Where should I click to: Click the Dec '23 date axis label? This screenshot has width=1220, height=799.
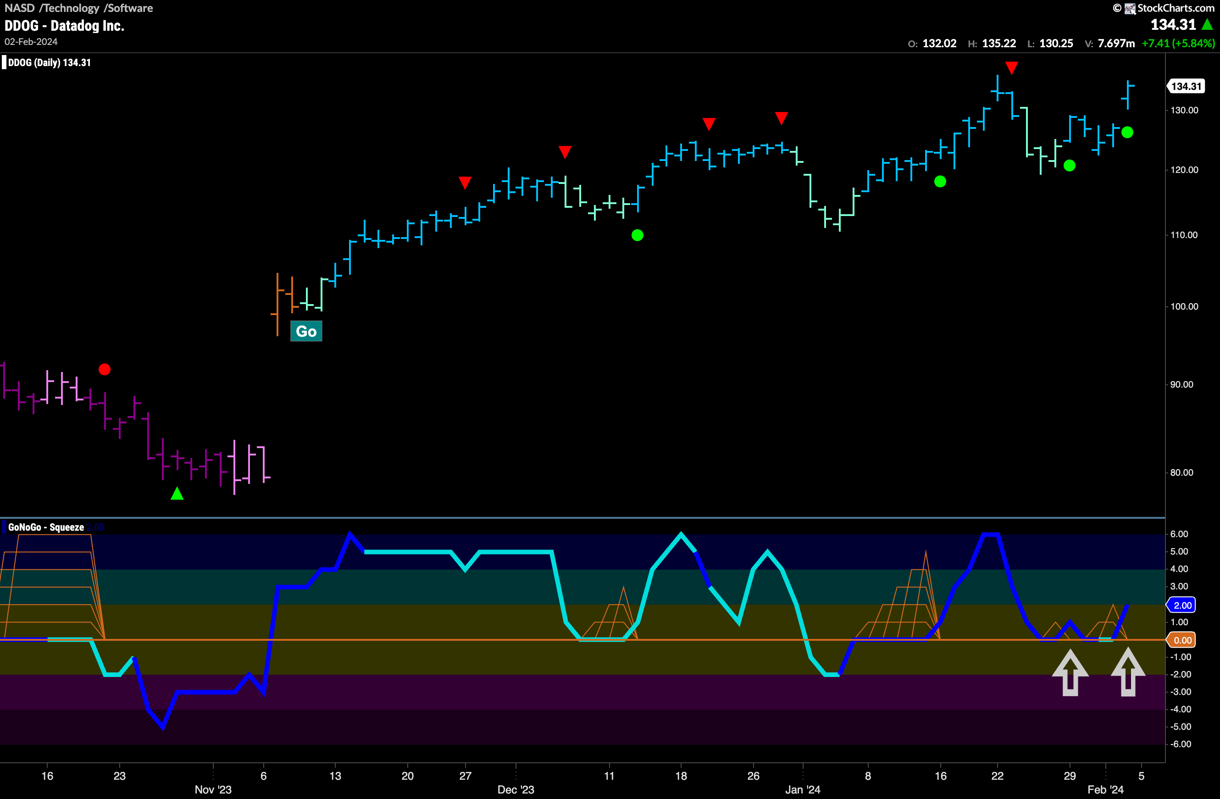tap(516, 790)
